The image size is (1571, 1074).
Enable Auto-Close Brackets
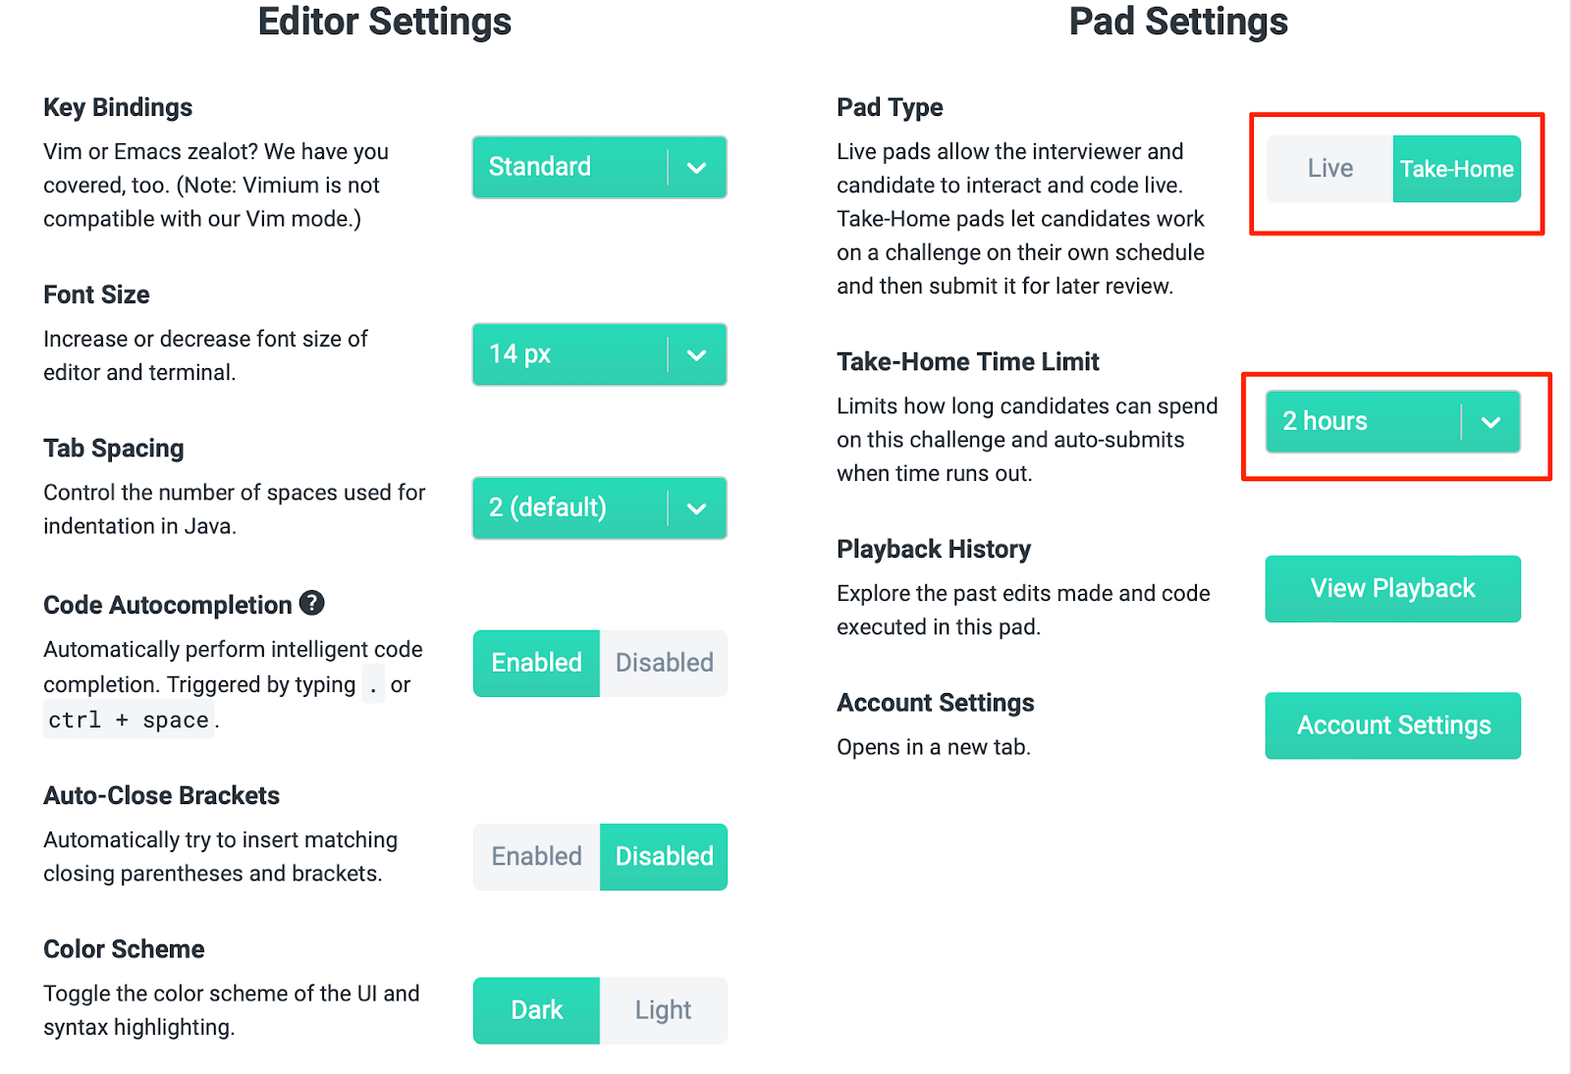[x=536, y=857]
